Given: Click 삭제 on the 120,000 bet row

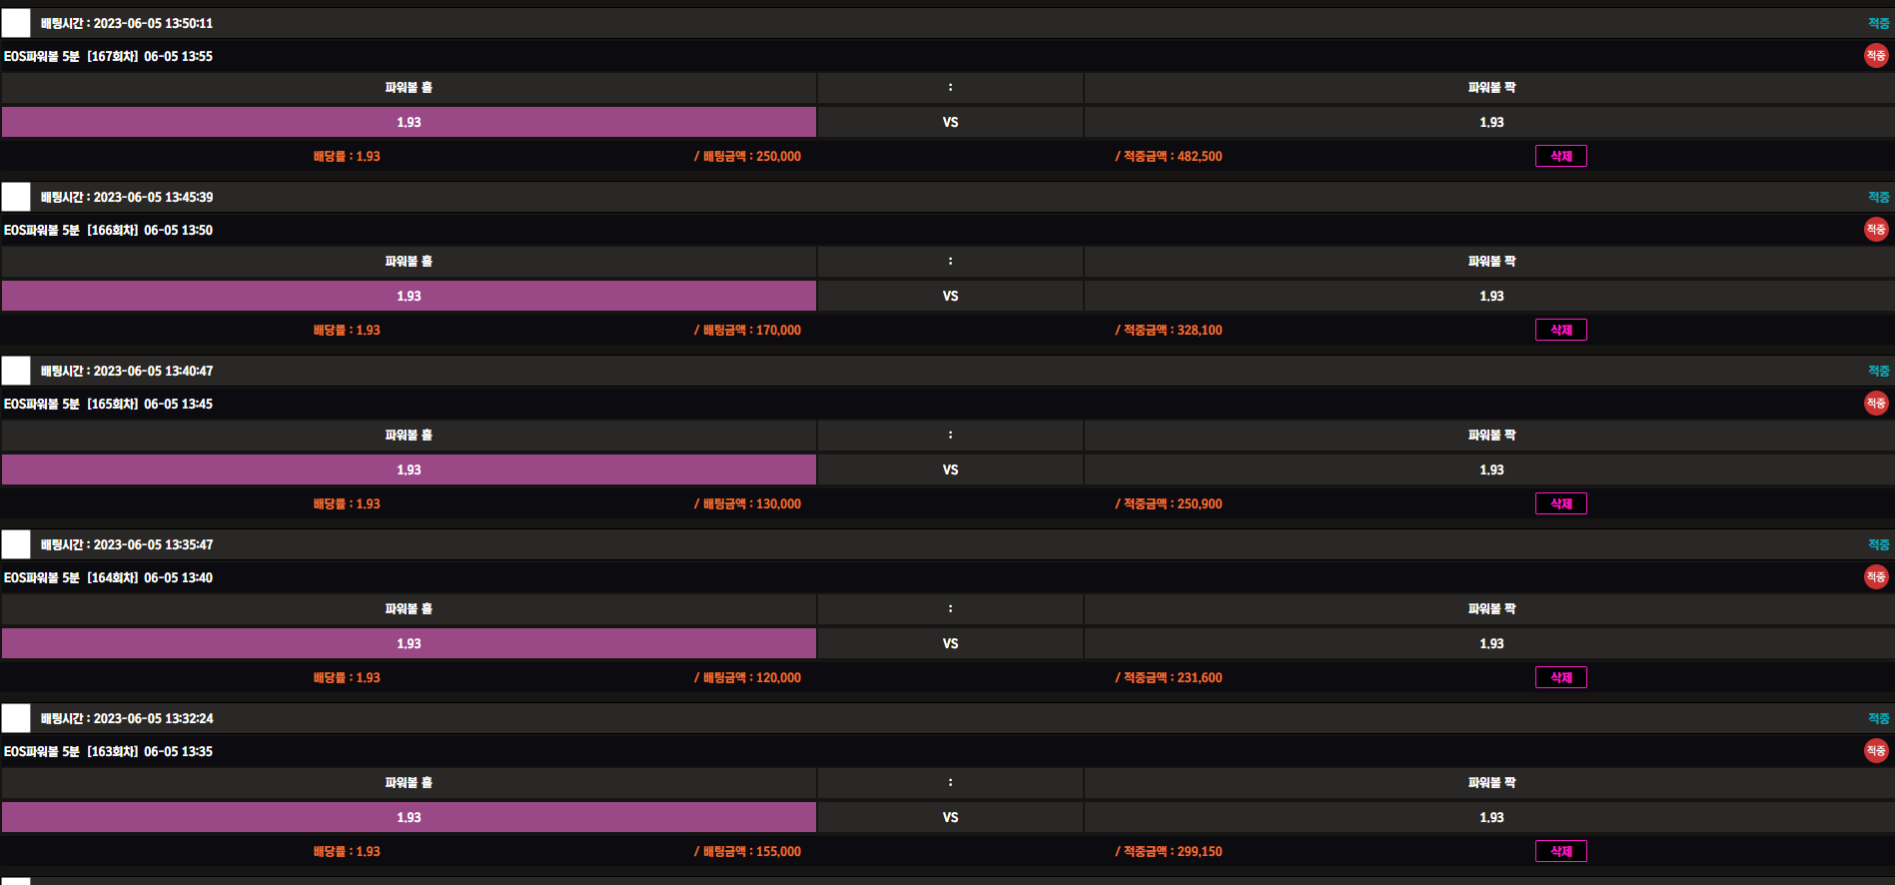Looking at the screenshot, I should click(x=1560, y=677).
